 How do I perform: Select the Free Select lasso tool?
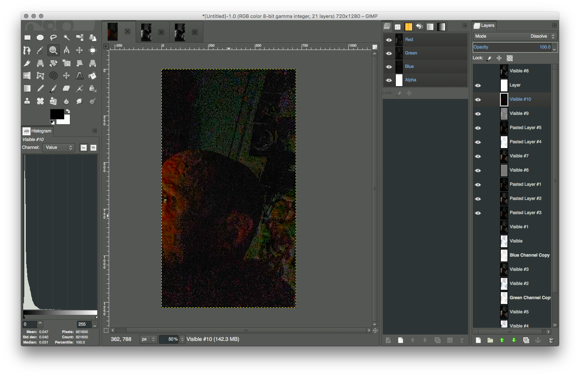53,37
